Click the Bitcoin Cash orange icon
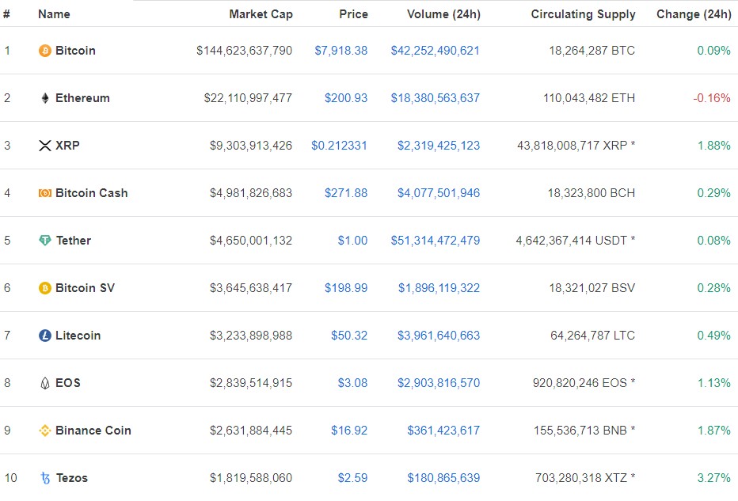This screenshot has width=738, height=501. 44,193
